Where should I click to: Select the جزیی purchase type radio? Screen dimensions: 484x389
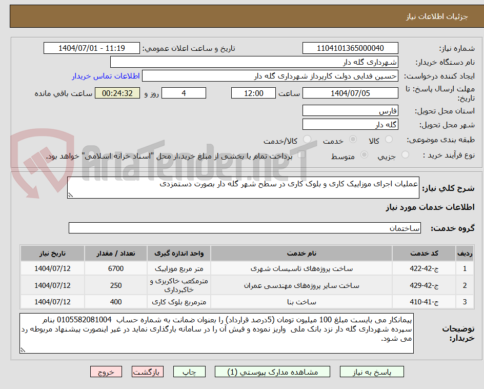pos(405,155)
